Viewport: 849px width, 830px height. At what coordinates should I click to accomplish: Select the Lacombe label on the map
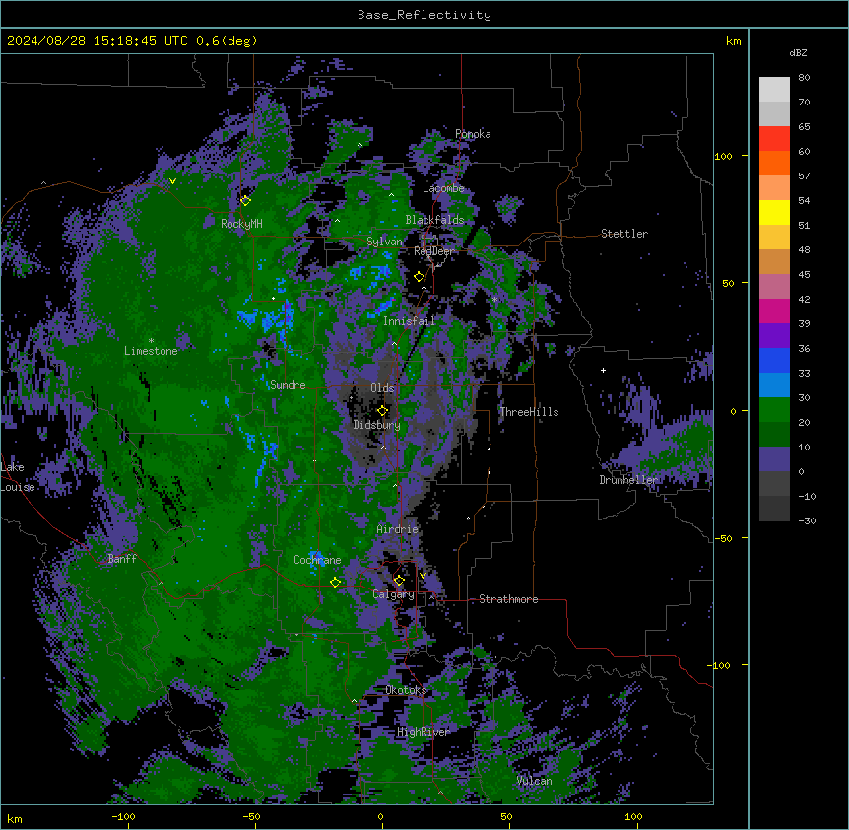click(443, 188)
